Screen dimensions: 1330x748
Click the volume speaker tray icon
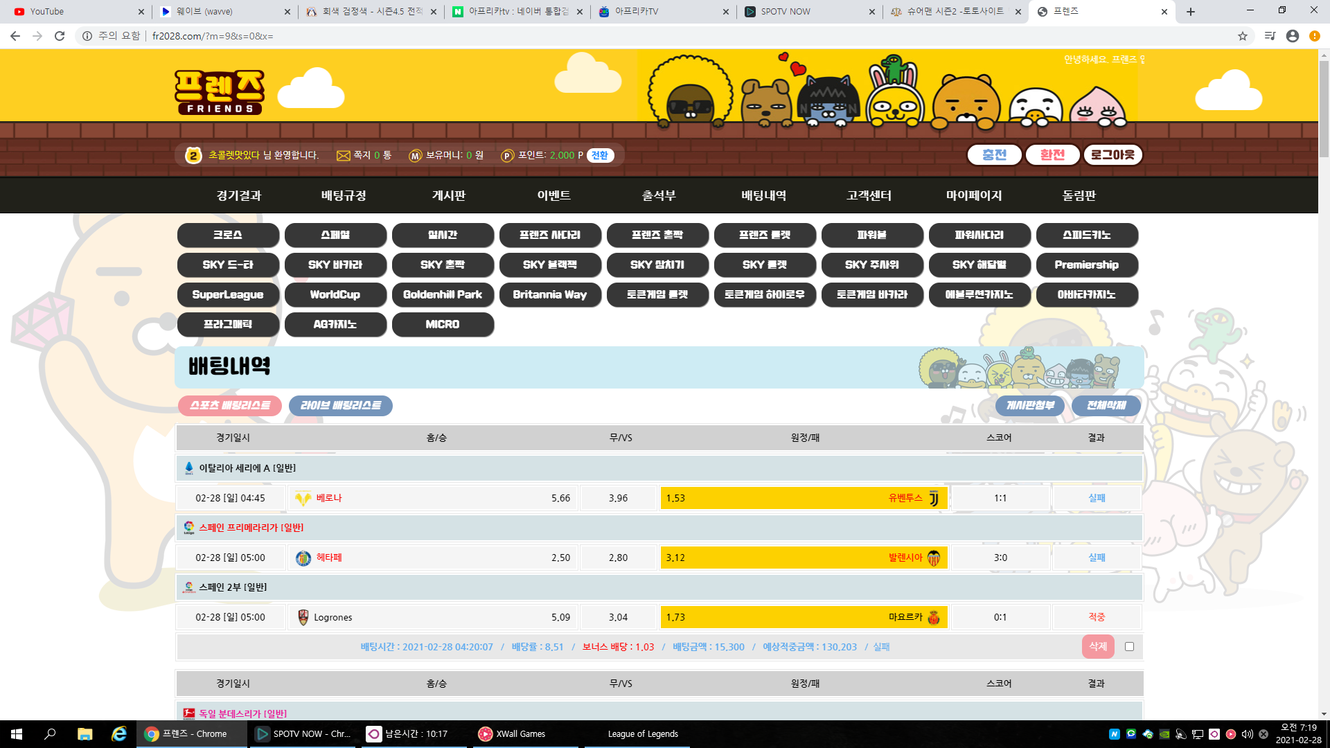(x=1247, y=734)
